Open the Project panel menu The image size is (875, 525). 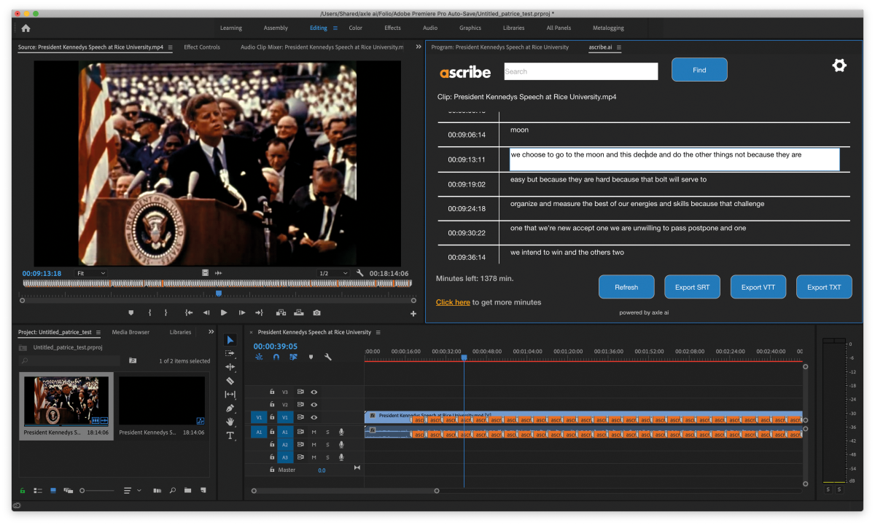point(98,332)
